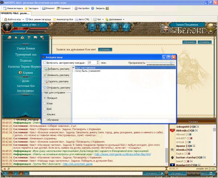Click the music note icon in chat bar
The image size is (218, 178).
pos(5,173)
